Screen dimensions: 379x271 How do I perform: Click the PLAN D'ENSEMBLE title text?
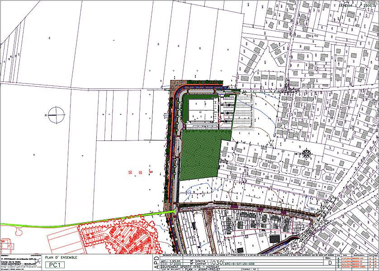click(x=61, y=257)
